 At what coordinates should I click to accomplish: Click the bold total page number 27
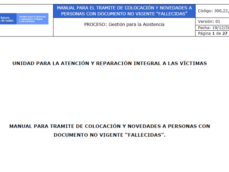tap(225, 33)
